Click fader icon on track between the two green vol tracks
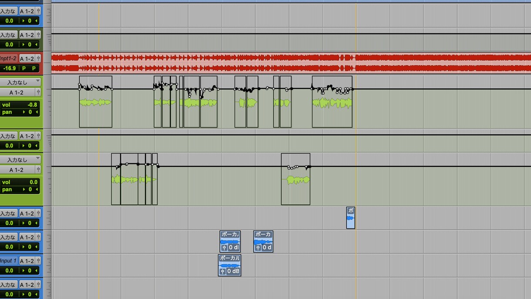 pyautogui.click(x=38, y=136)
